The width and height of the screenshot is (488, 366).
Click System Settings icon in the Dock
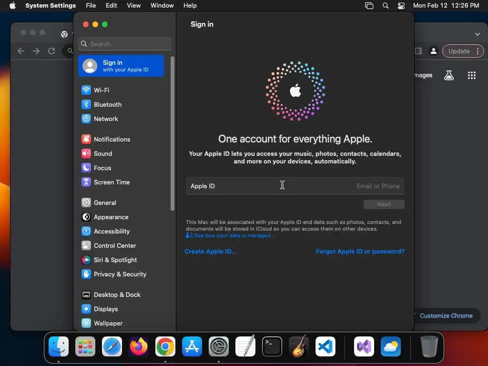click(x=219, y=346)
